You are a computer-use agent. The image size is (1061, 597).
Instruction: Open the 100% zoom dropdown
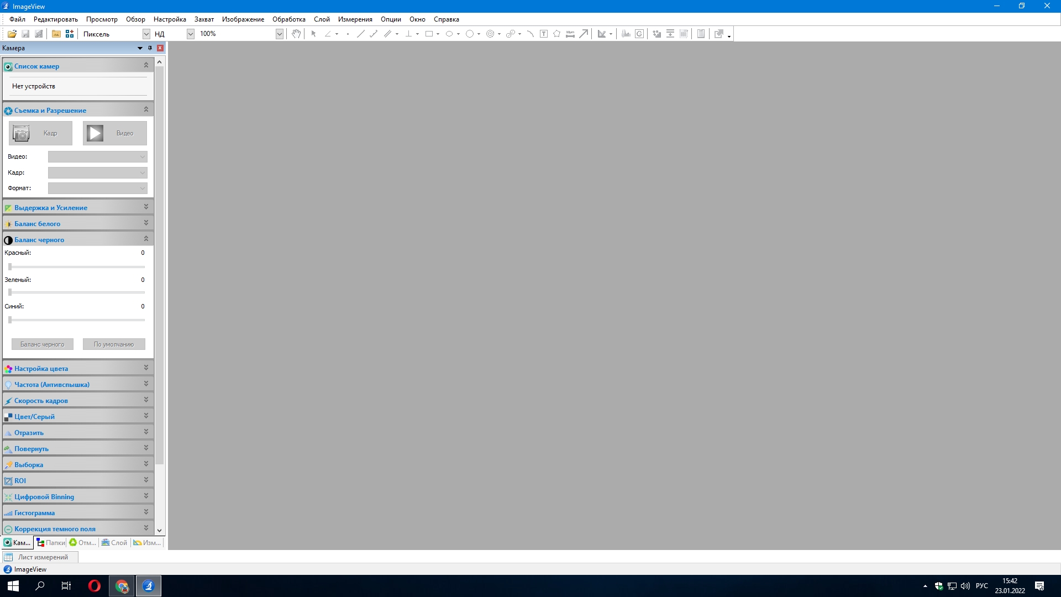click(279, 34)
